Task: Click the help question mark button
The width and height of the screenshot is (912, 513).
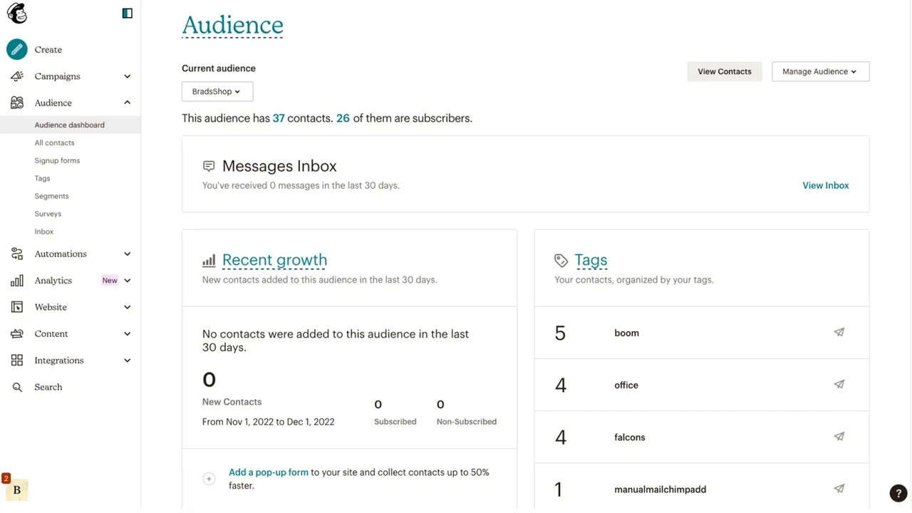Action: pyautogui.click(x=898, y=493)
